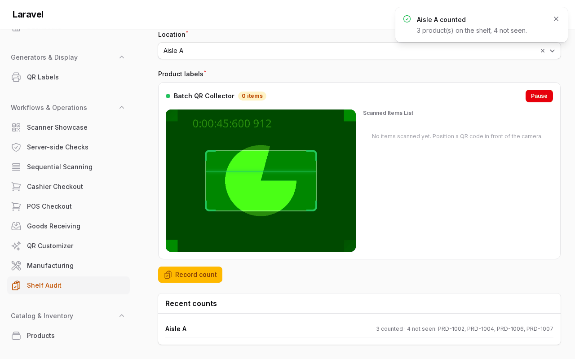Click the camera scanner preview
Viewport: 575px width, 359px height.
point(261,180)
